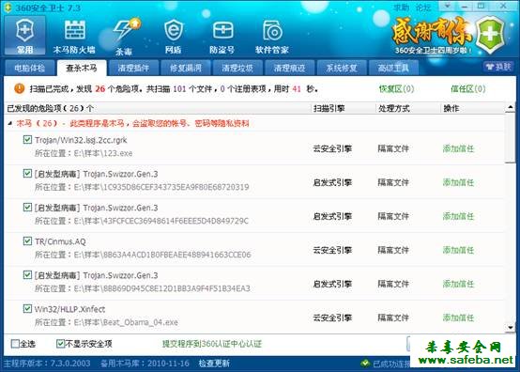Go to the 系统修复 tab
The width and height of the screenshot is (520, 372).
tap(342, 68)
